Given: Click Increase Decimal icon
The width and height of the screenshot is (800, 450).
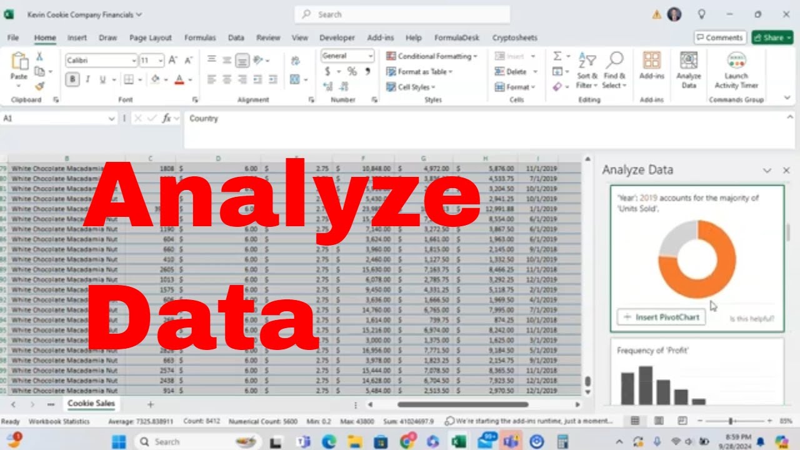Looking at the screenshot, I should tap(327, 86).
